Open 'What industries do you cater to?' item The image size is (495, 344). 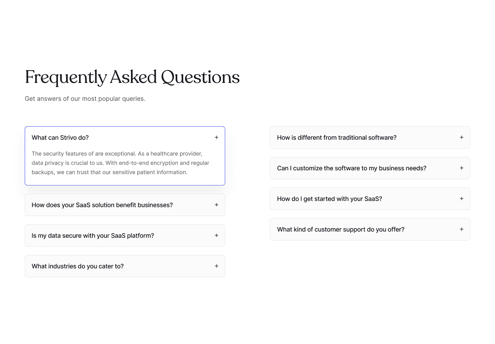tap(125, 266)
